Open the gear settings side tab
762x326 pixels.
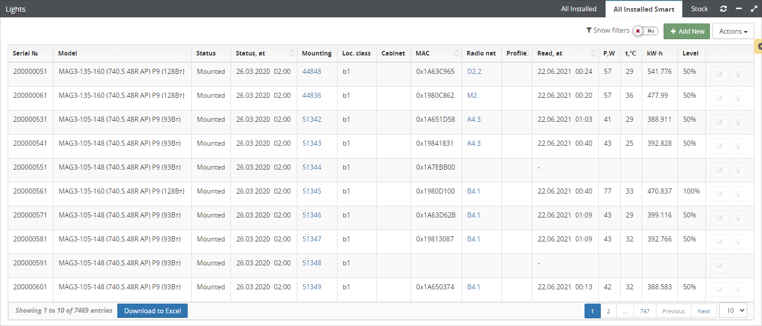click(x=758, y=46)
